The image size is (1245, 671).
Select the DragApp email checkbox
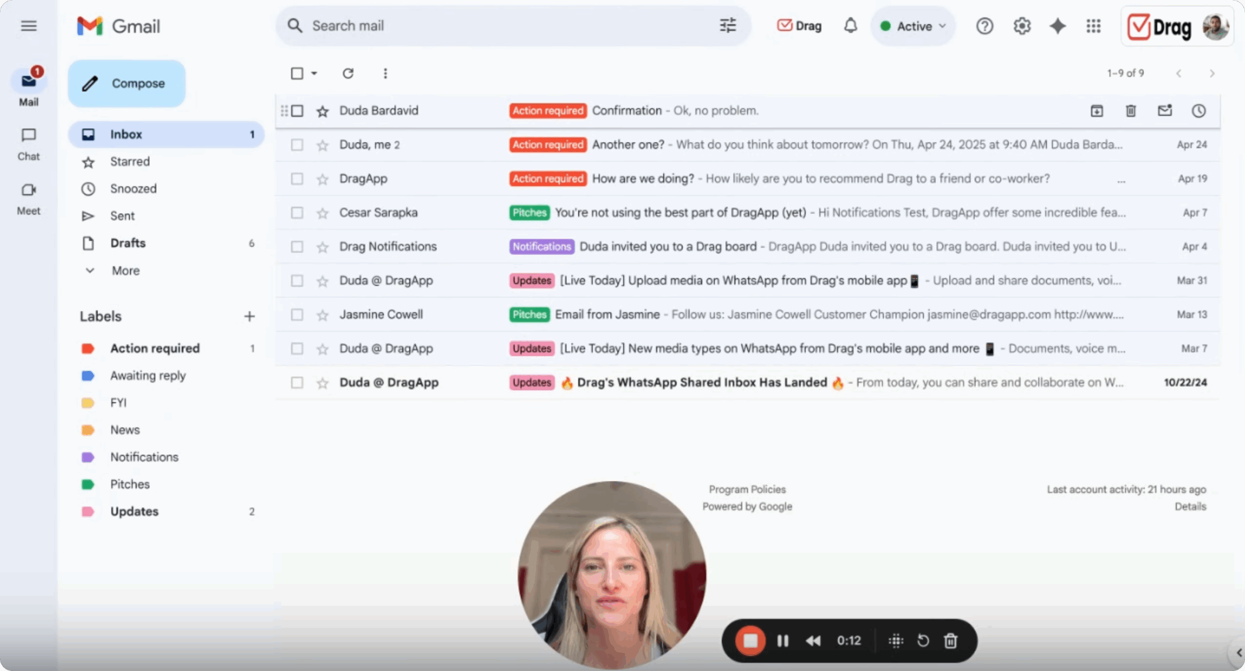(x=297, y=179)
